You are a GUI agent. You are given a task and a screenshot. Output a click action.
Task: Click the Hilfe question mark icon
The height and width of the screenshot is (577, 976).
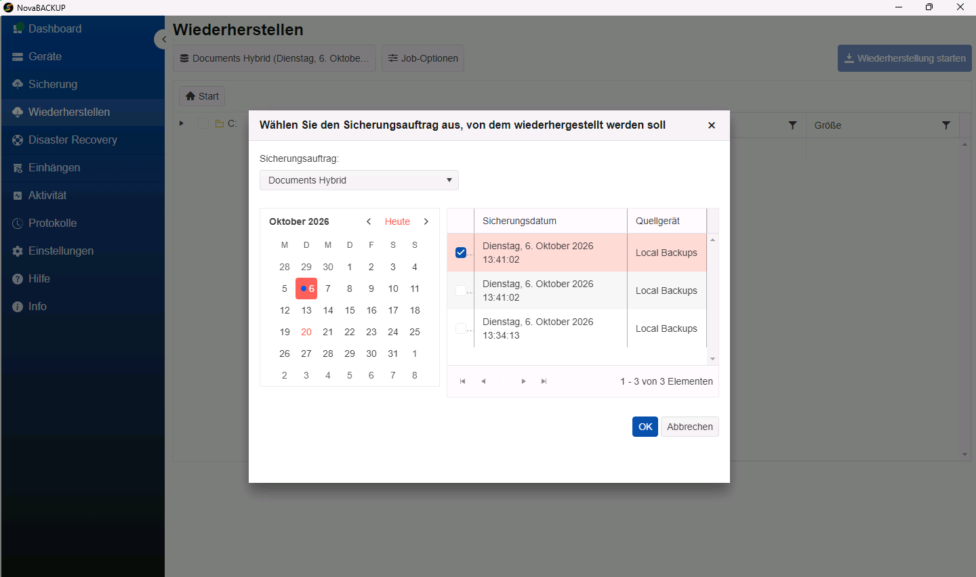(18, 279)
